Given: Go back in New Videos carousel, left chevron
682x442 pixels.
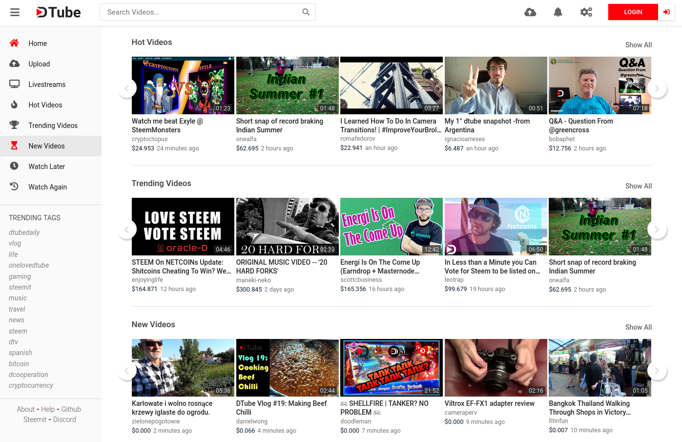Looking at the screenshot, I should [127, 371].
